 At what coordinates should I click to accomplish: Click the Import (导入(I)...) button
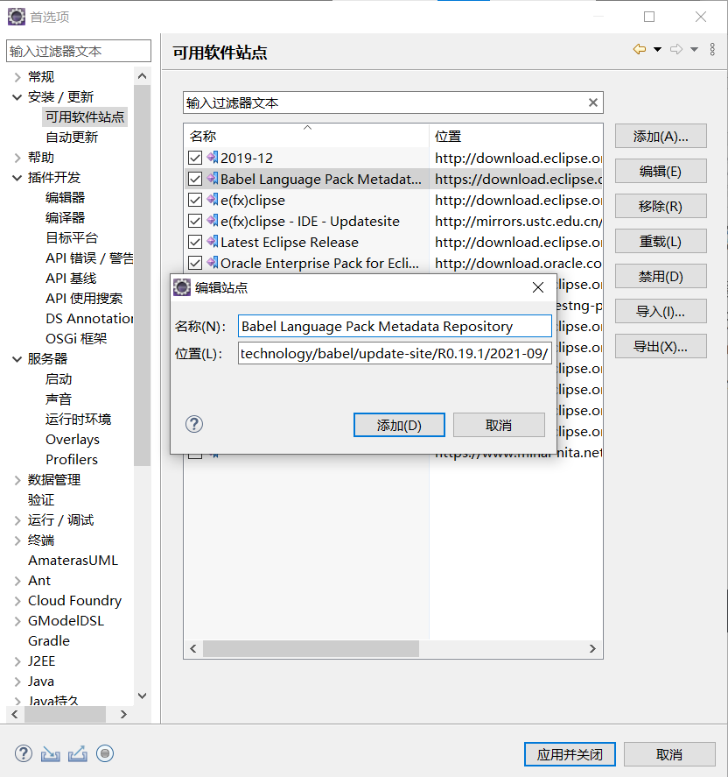[x=661, y=311]
